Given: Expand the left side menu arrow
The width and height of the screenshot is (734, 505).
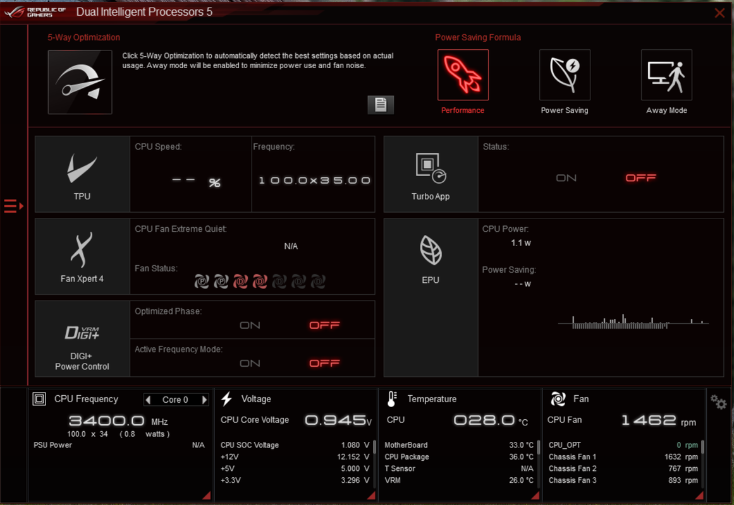Looking at the screenshot, I should click(13, 206).
